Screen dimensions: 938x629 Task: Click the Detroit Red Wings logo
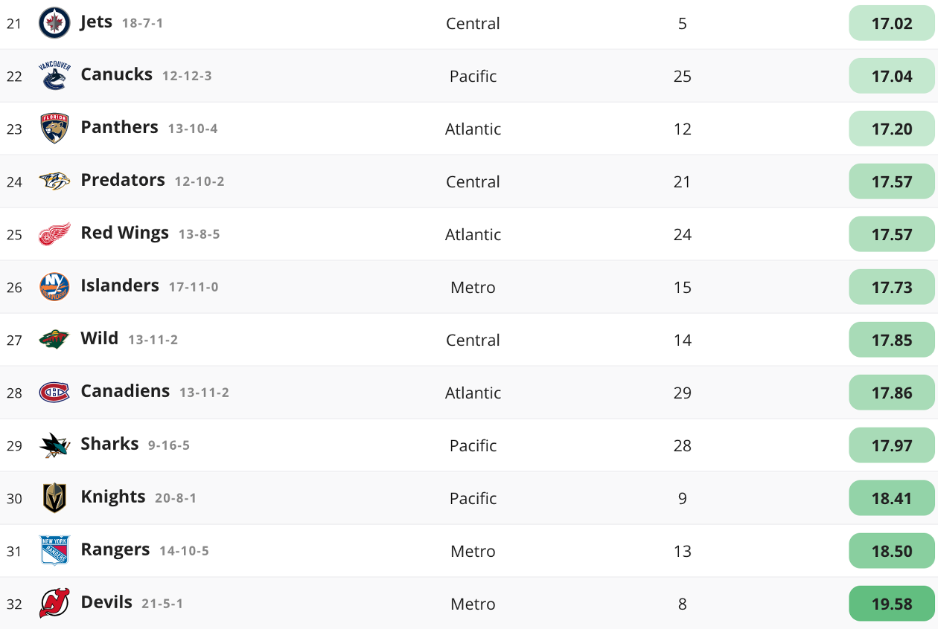(x=54, y=234)
